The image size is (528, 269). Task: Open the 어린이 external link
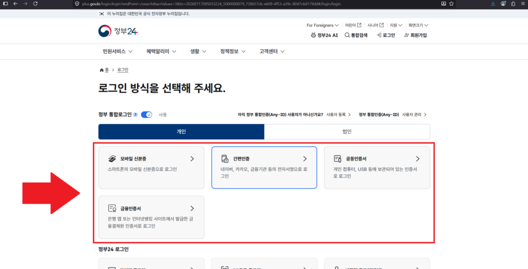pos(353,25)
